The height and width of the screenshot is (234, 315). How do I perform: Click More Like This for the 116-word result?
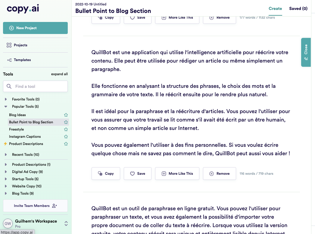click(177, 174)
